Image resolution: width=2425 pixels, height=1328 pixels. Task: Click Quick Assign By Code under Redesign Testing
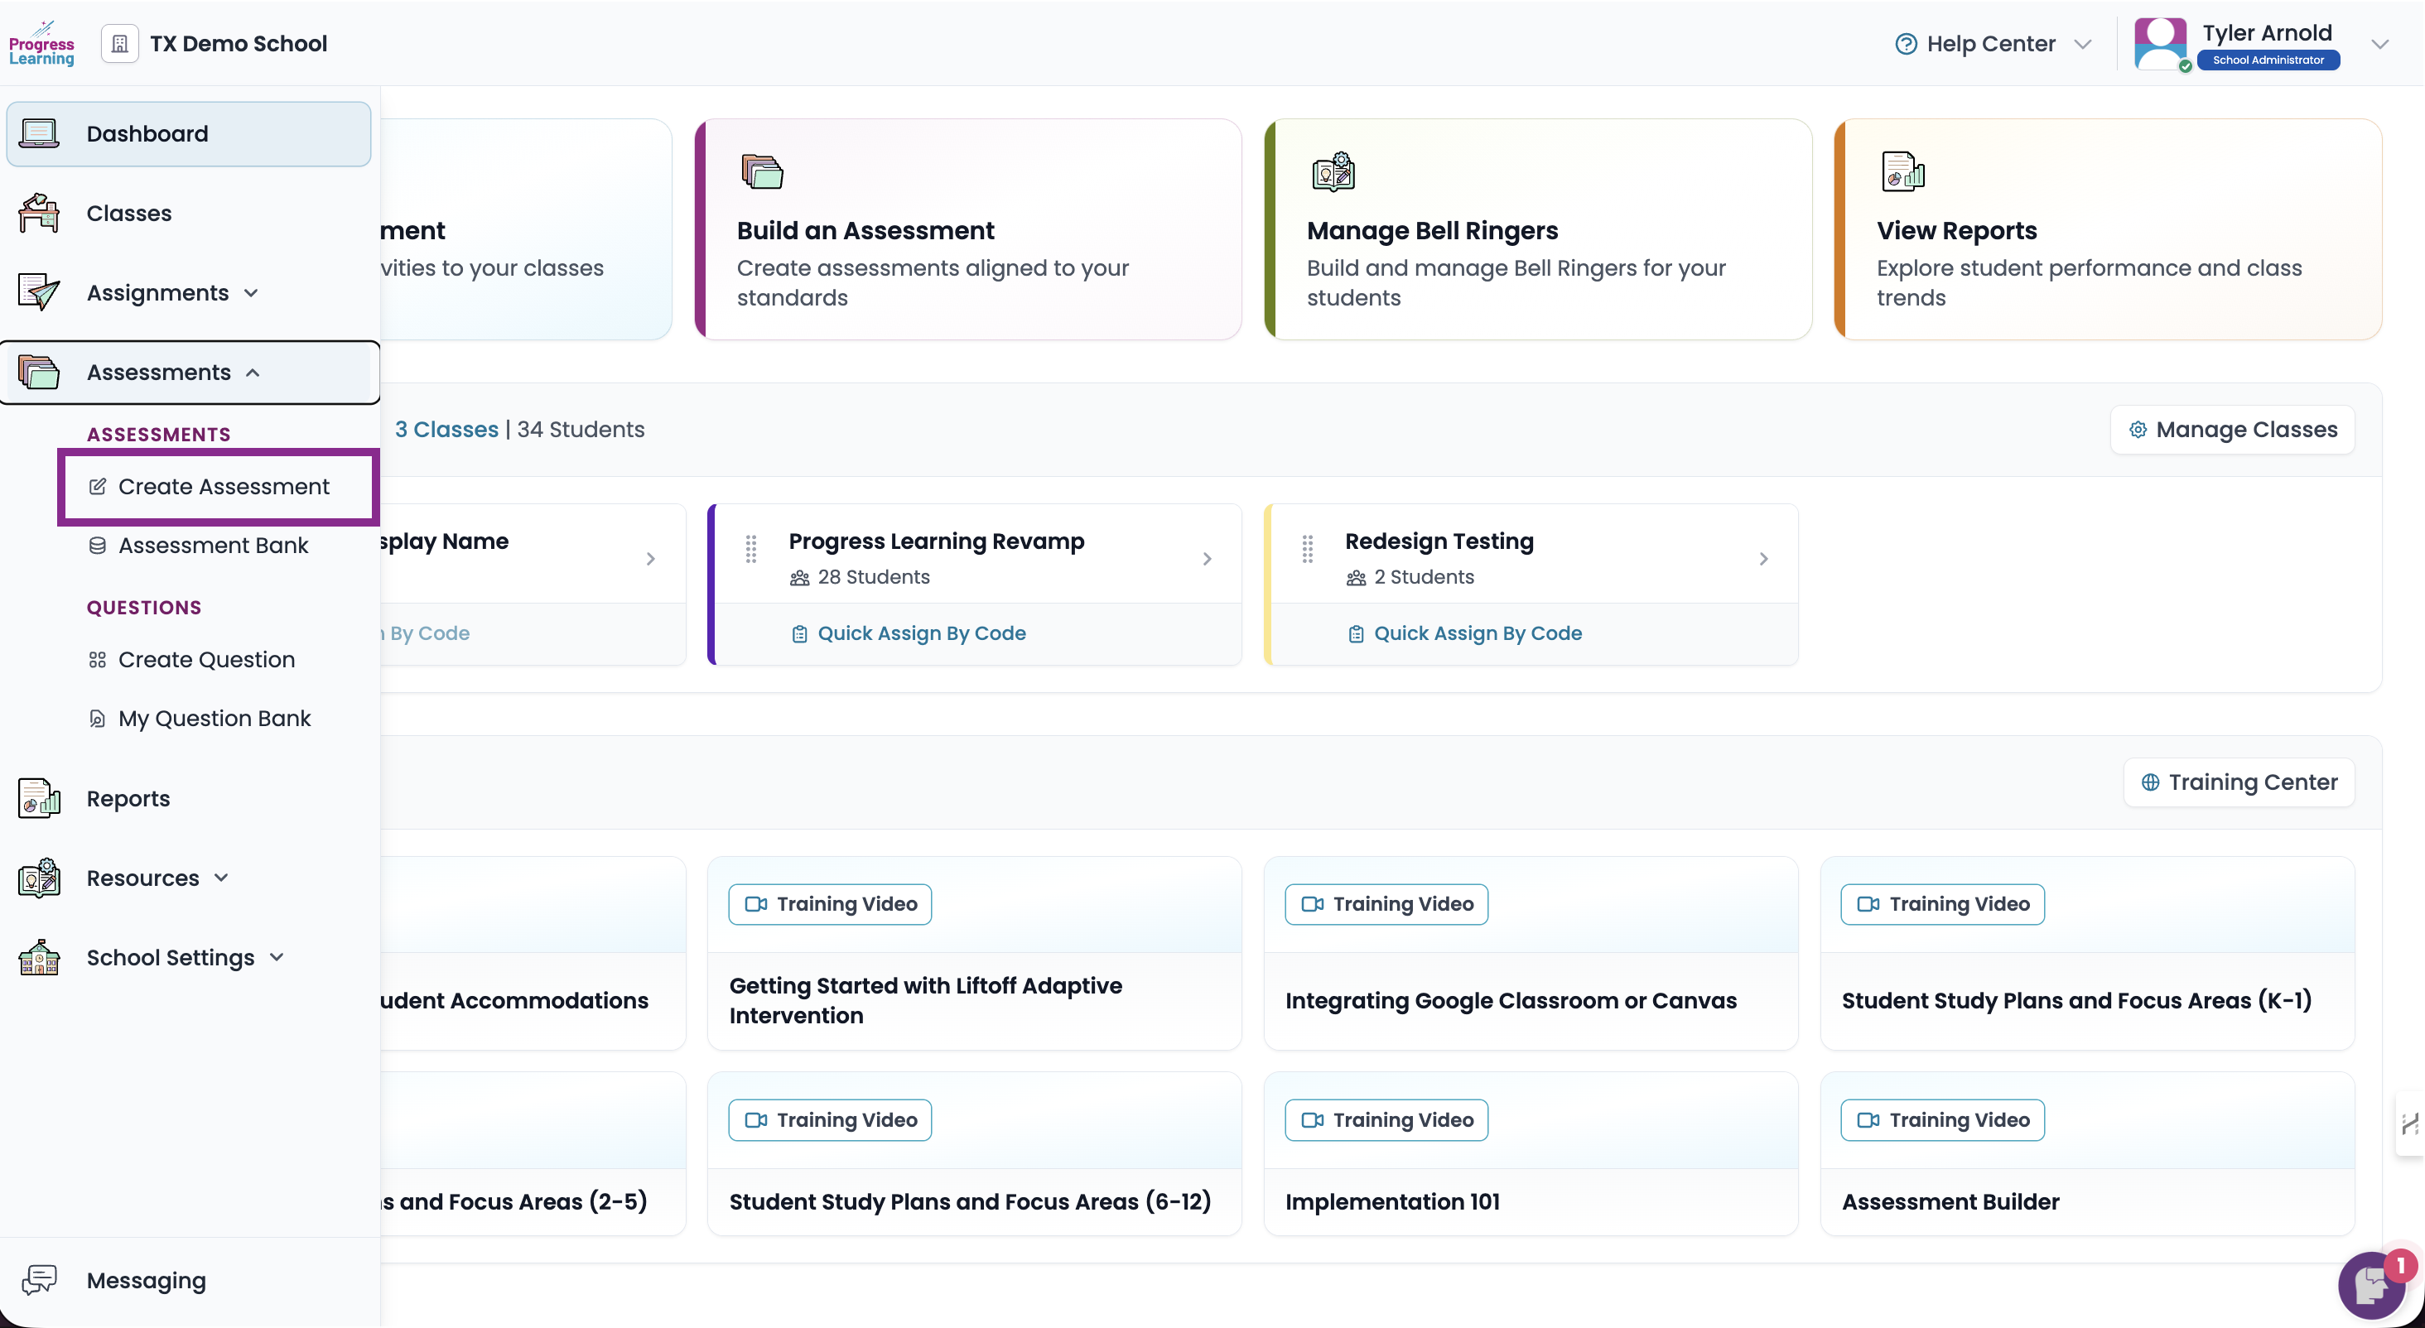pyautogui.click(x=1465, y=633)
